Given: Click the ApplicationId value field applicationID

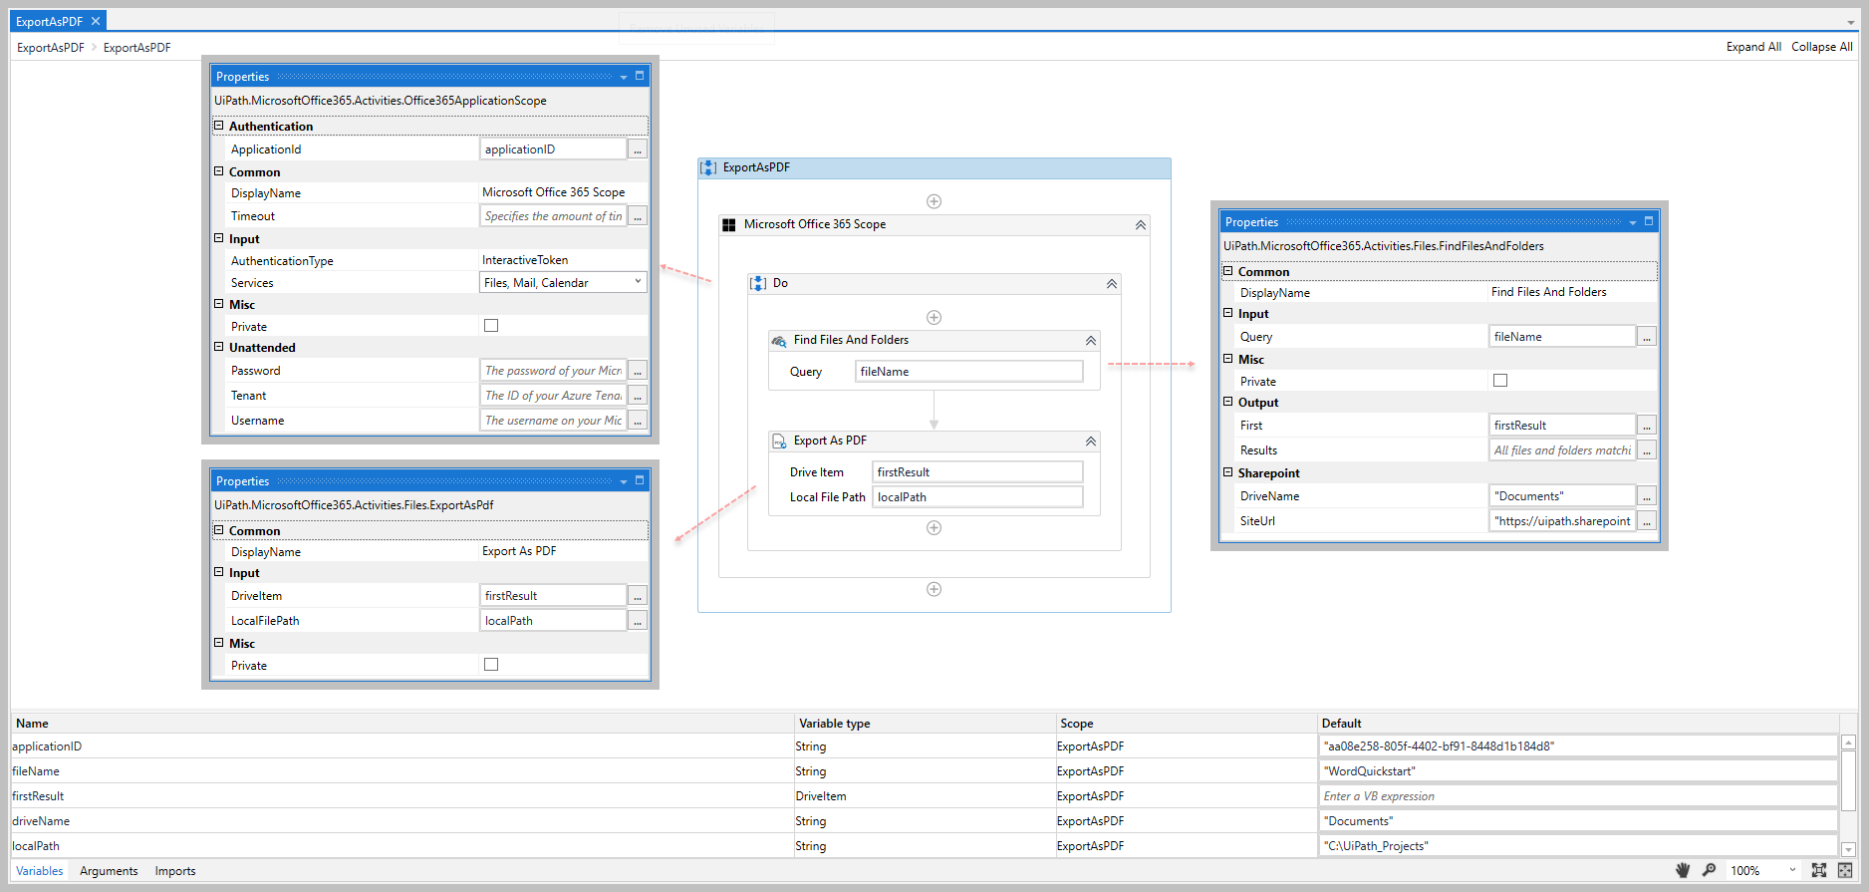Looking at the screenshot, I should [553, 149].
